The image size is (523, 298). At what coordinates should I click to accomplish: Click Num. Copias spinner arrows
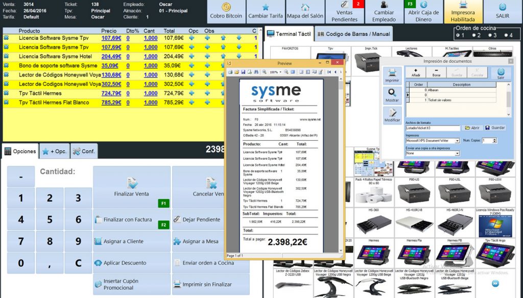[x=494, y=141]
